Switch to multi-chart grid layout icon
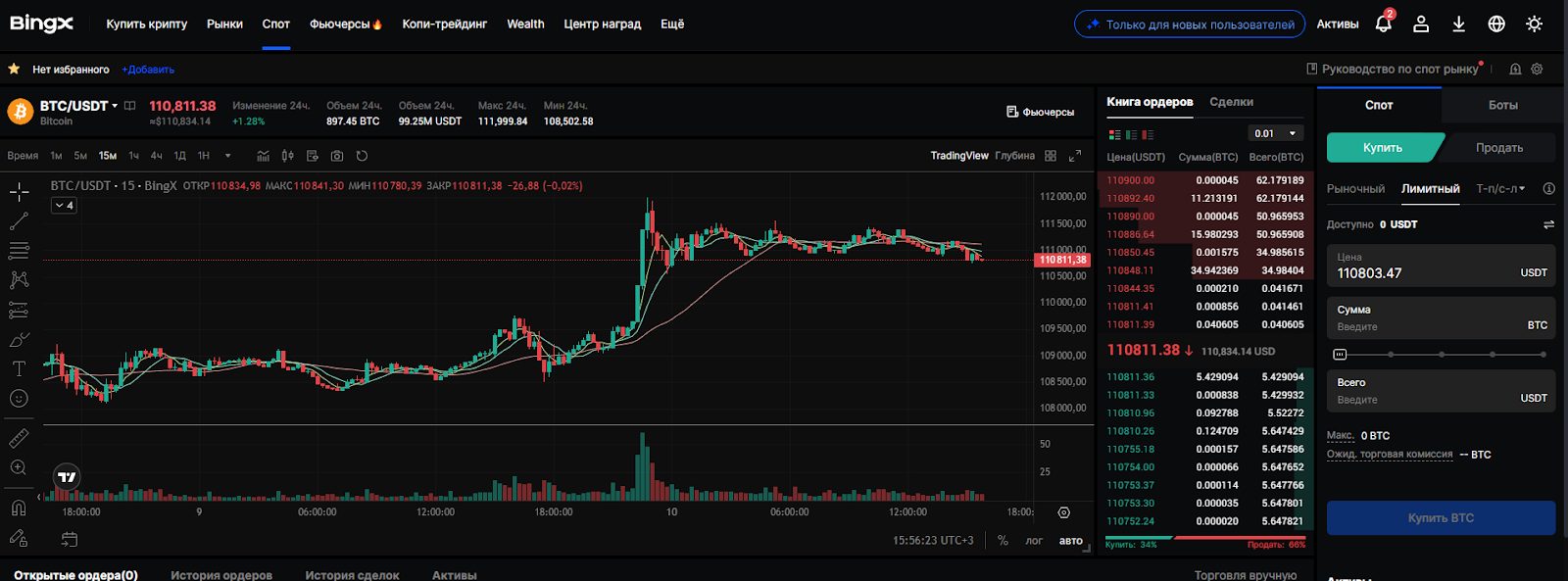This screenshot has width=1568, height=581. 1051,156
